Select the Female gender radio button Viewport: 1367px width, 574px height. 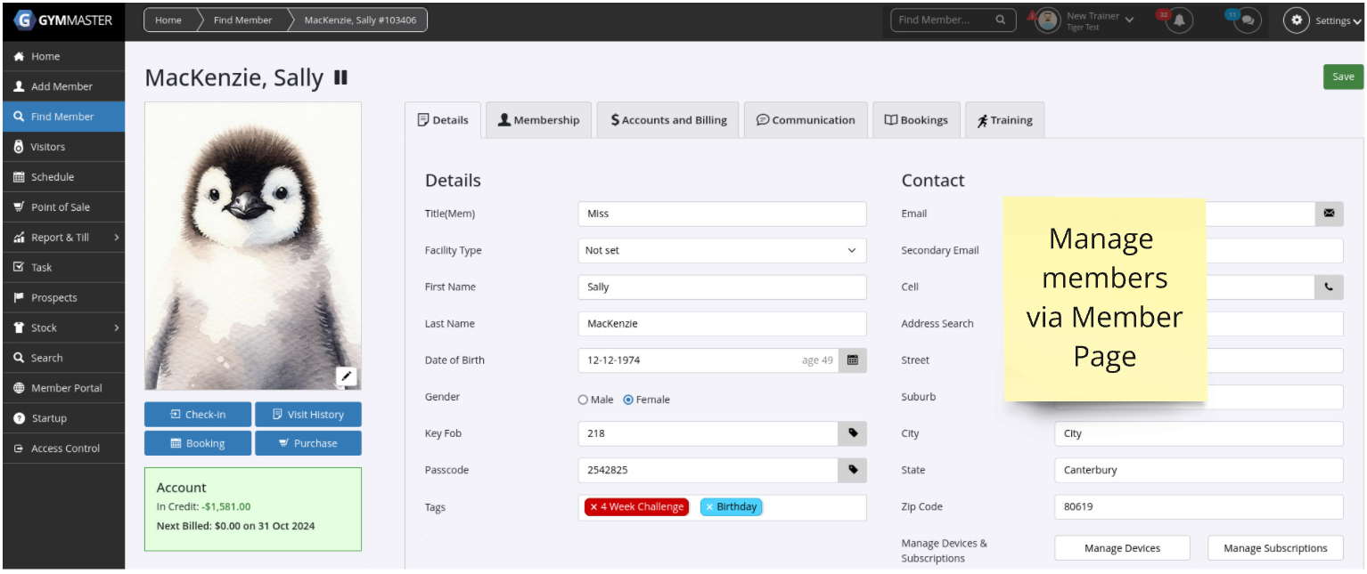628,400
